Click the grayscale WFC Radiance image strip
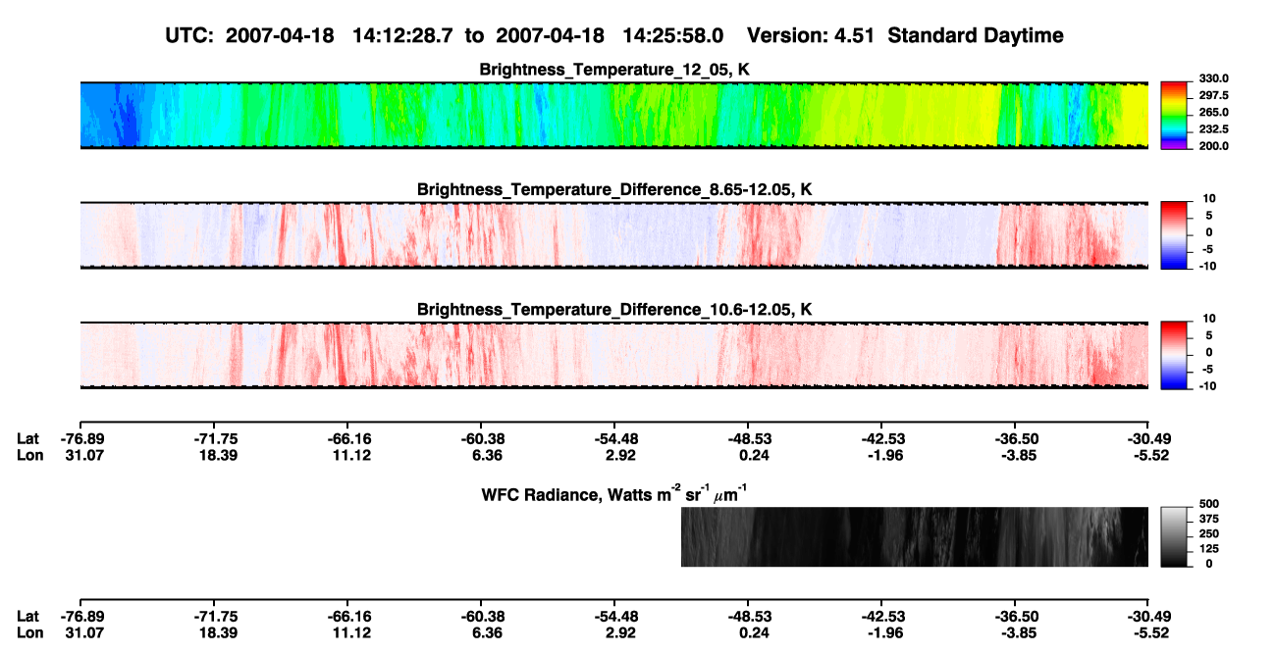 915,536
